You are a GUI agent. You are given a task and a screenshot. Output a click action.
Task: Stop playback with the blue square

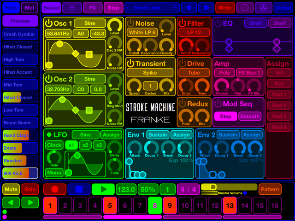point(79,189)
